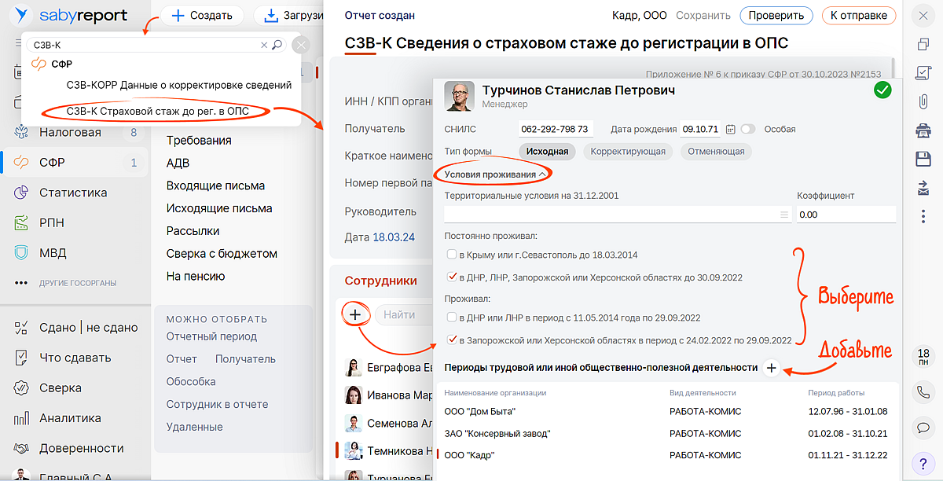This screenshot has width=943, height=481.
Task: Uncheck permanent residence in DNR, LNR, Zaporozhye checkbox
Action: point(452,277)
